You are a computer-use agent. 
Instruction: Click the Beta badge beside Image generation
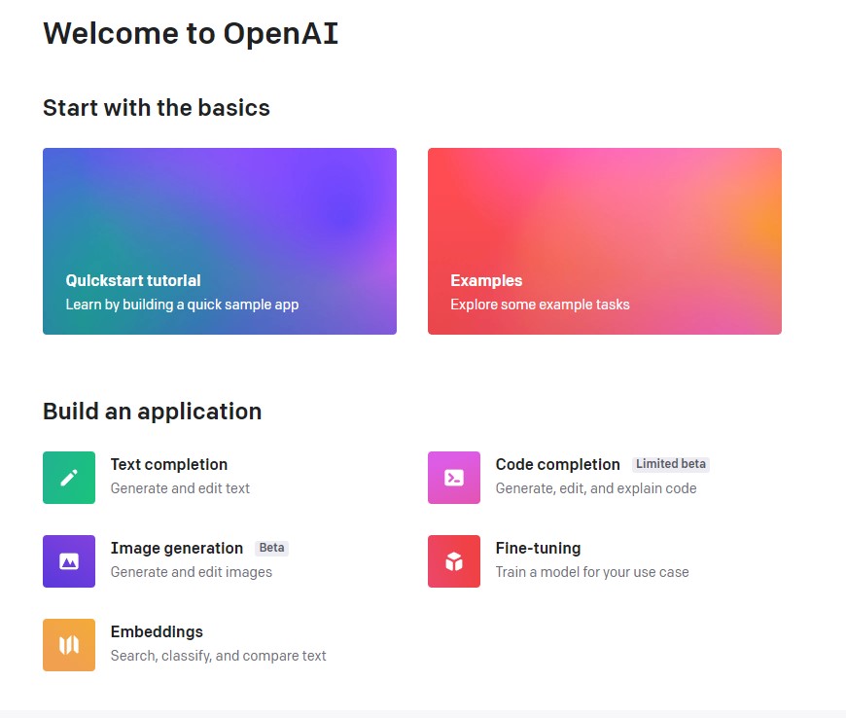(272, 548)
